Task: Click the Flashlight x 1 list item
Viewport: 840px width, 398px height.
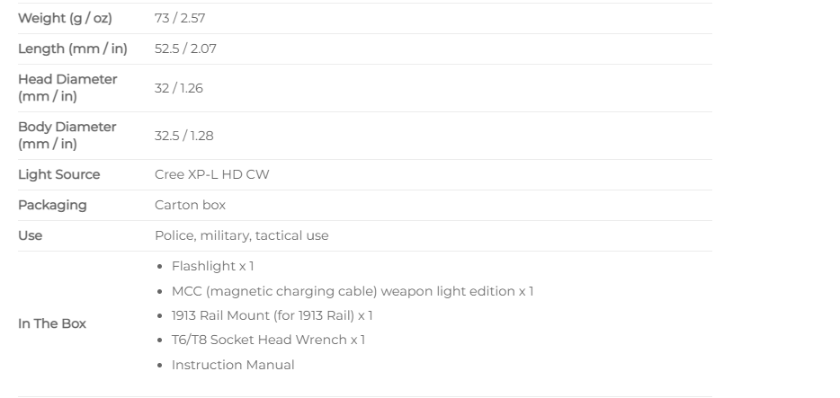Action: [212, 266]
